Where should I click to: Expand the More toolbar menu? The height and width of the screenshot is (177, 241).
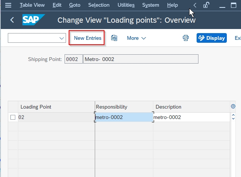pos(136,38)
